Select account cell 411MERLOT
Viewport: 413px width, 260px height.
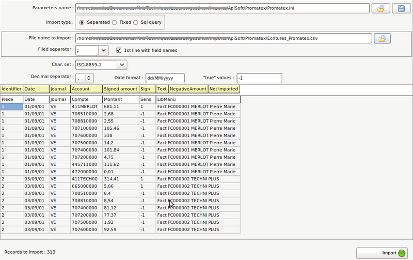coord(86,107)
